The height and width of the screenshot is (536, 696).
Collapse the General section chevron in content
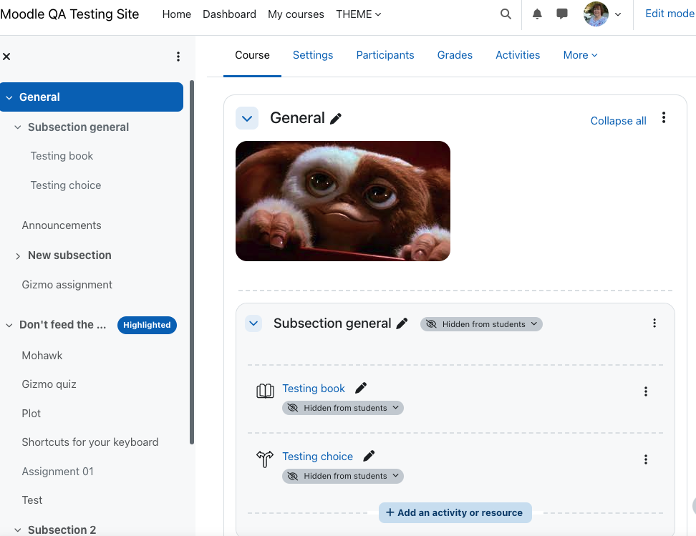click(247, 119)
